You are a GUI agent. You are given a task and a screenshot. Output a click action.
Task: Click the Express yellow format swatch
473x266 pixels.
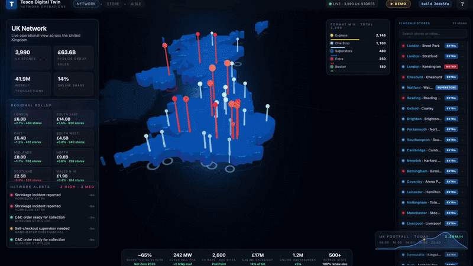click(x=332, y=35)
